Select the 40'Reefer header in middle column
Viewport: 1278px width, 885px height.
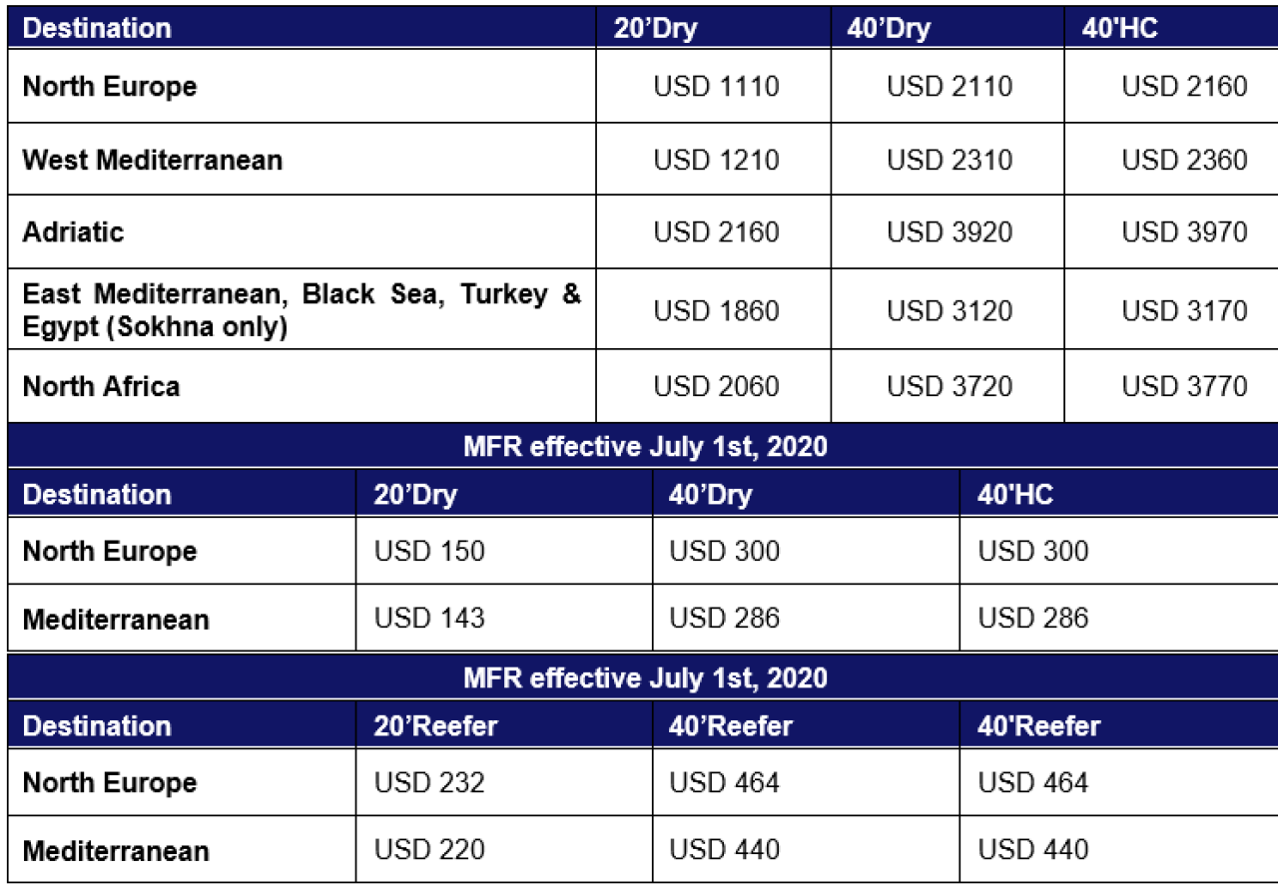pyautogui.click(x=730, y=726)
